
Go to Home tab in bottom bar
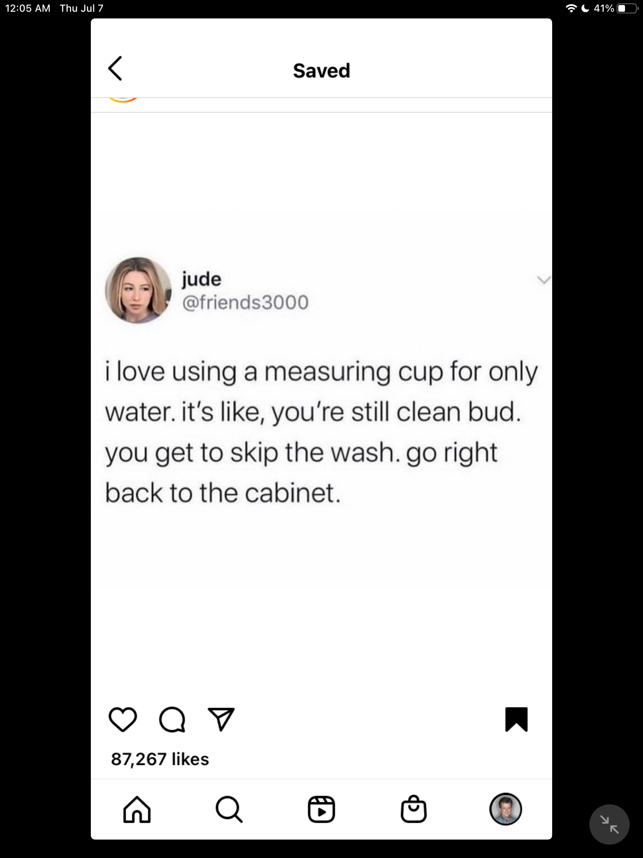137,809
